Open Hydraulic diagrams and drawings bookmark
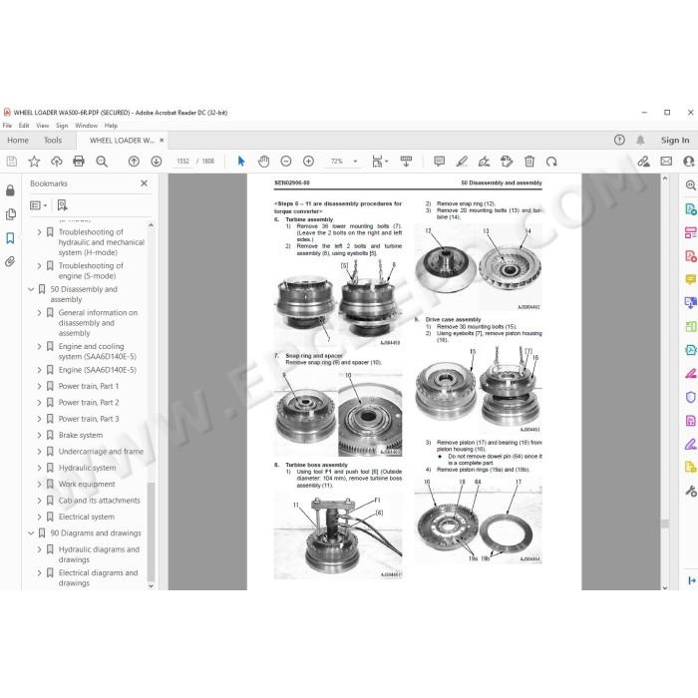The width and height of the screenshot is (698, 698). (x=99, y=554)
